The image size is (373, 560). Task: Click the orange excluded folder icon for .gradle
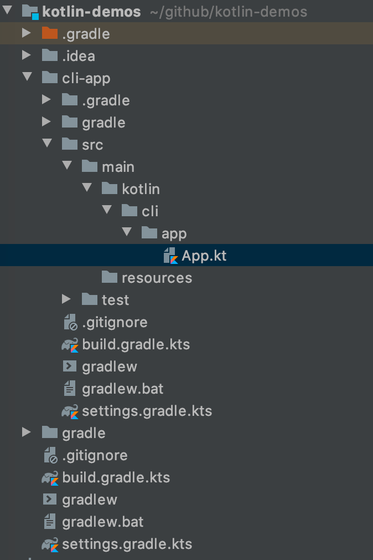tap(49, 33)
